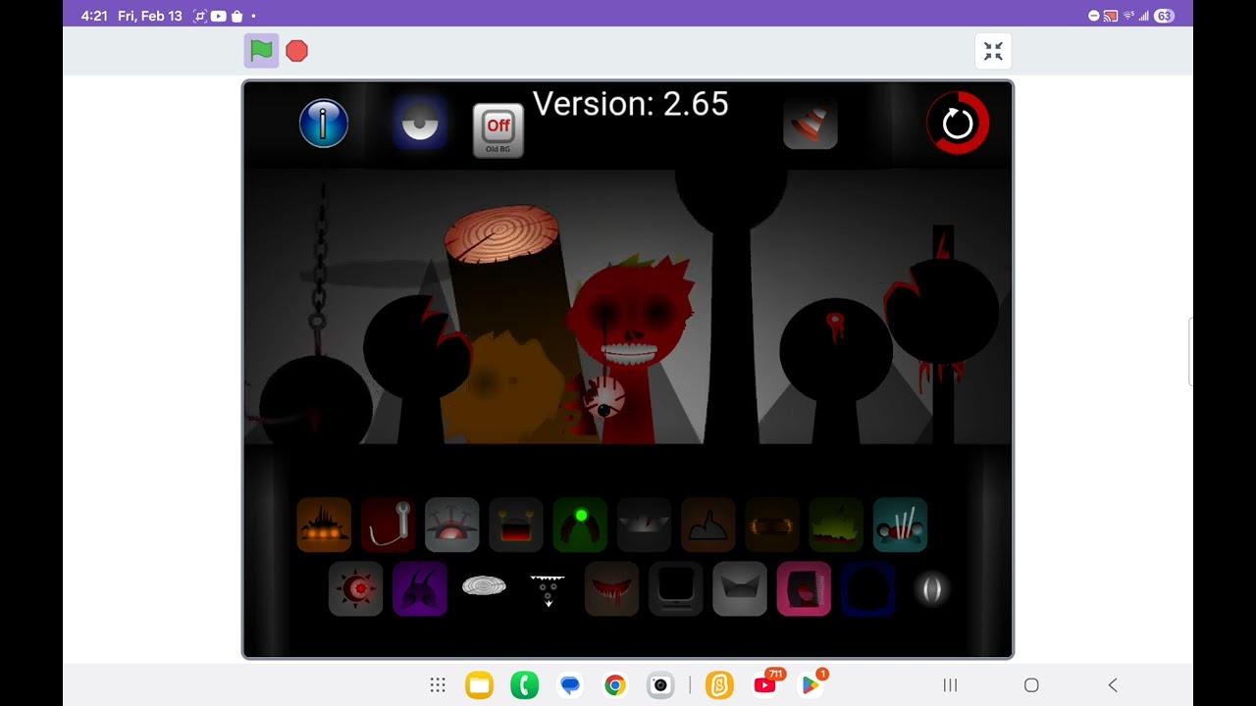This screenshot has height=706, width=1256.
Task: Select the red spiked sun eye icon
Action: 355,588
